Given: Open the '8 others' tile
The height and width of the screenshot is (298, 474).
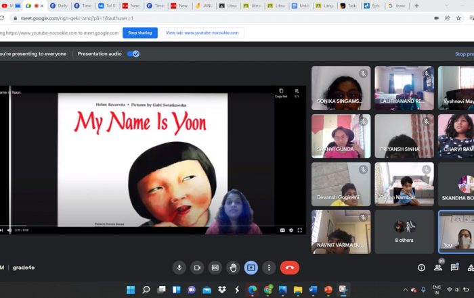Looking at the screenshot, I should 404,232.
